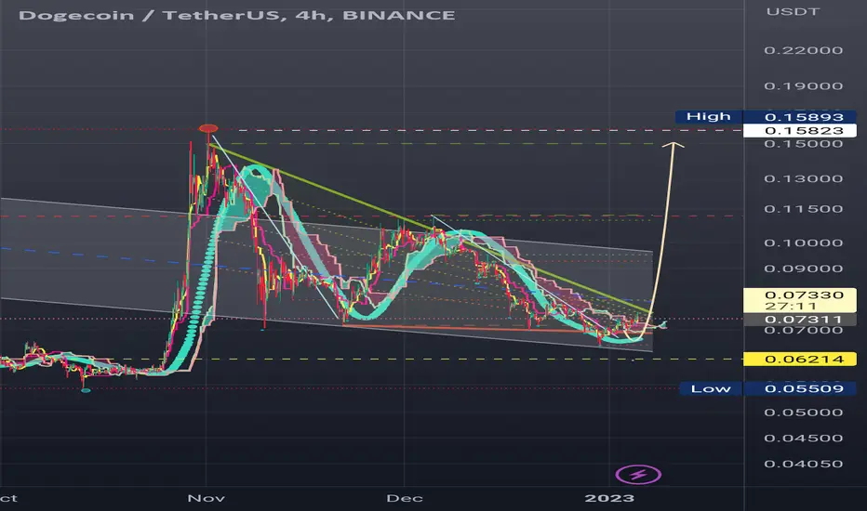
Task: Click the red marker at the November high
Action: point(208,129)
